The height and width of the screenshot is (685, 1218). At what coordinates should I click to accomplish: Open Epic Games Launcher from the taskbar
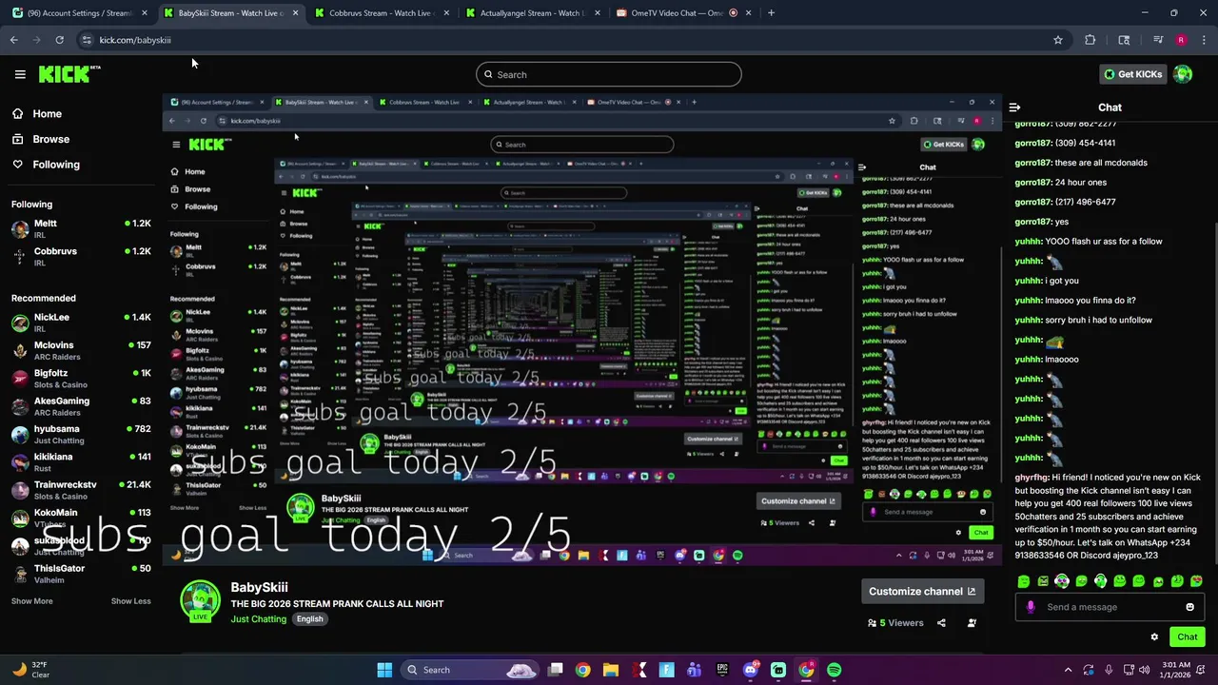click(722, 670)
